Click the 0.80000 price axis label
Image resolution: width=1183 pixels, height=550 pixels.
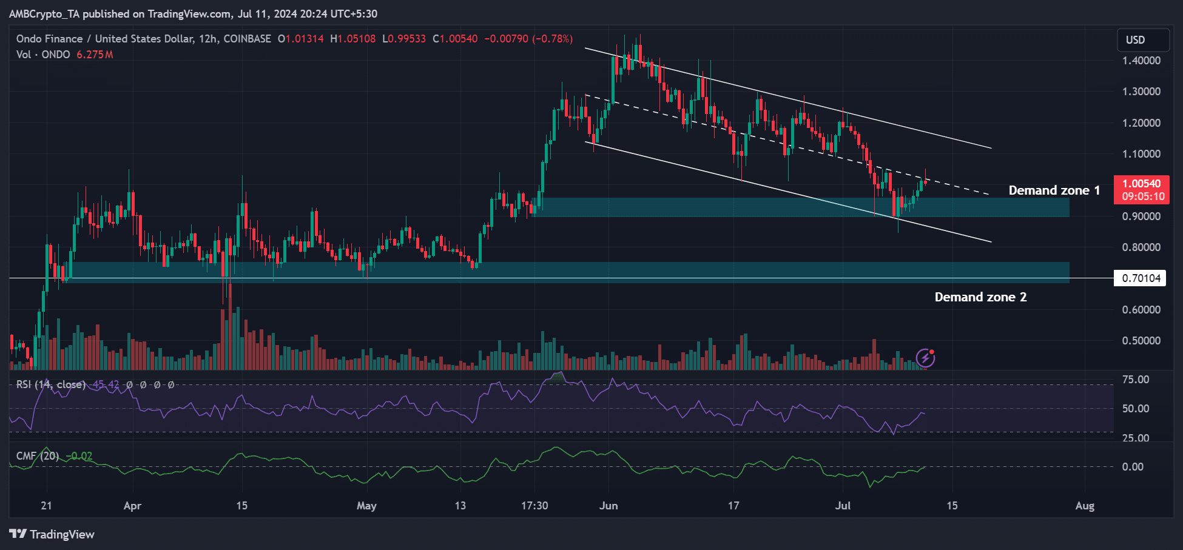tap(1141, 247)
